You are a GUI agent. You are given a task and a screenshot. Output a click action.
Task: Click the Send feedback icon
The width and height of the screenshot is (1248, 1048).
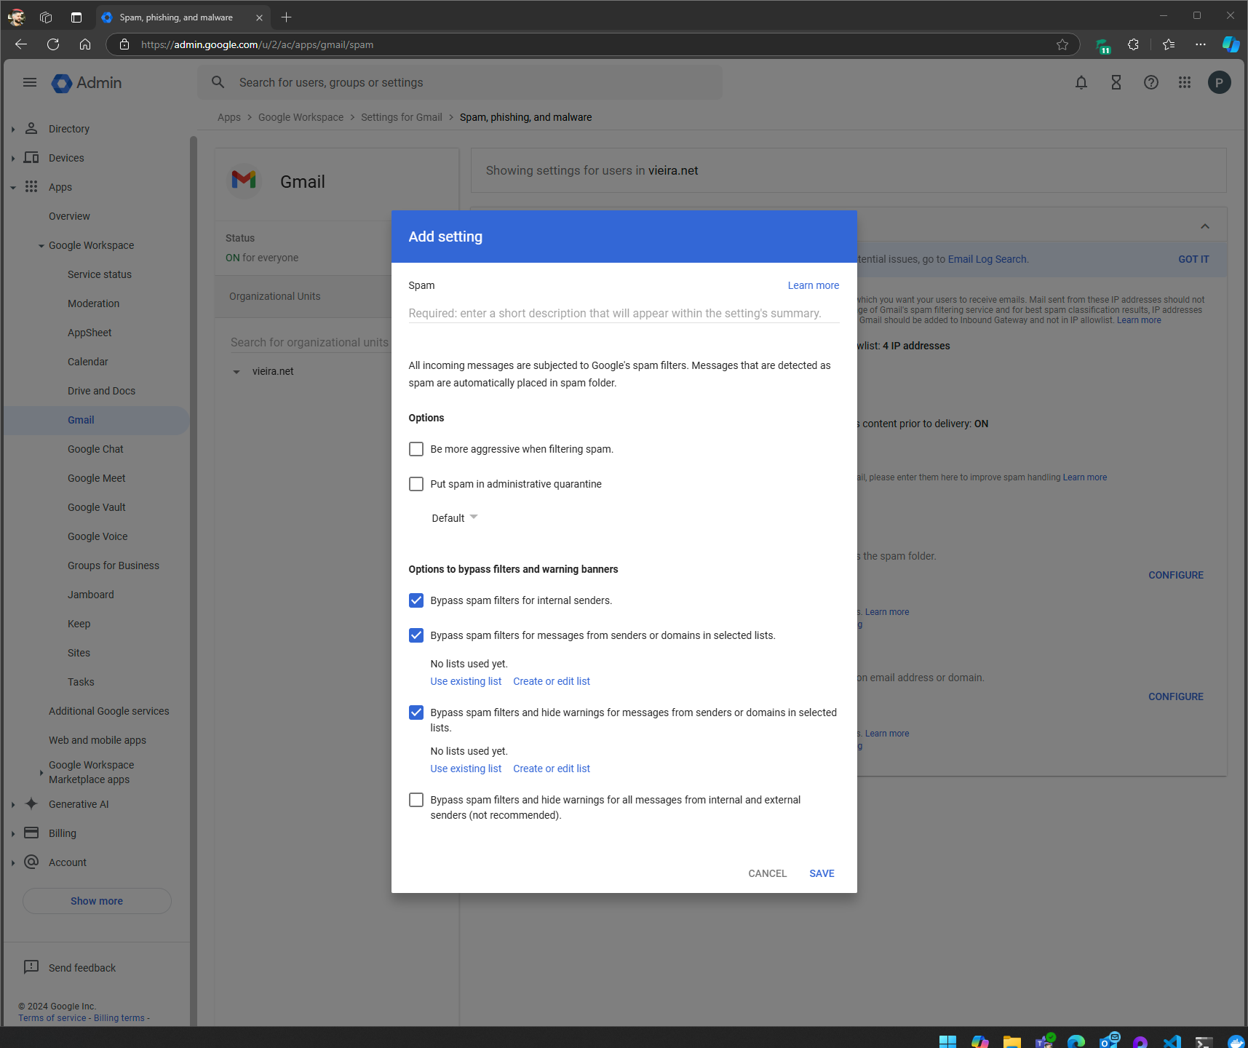(x=31, y=967)
